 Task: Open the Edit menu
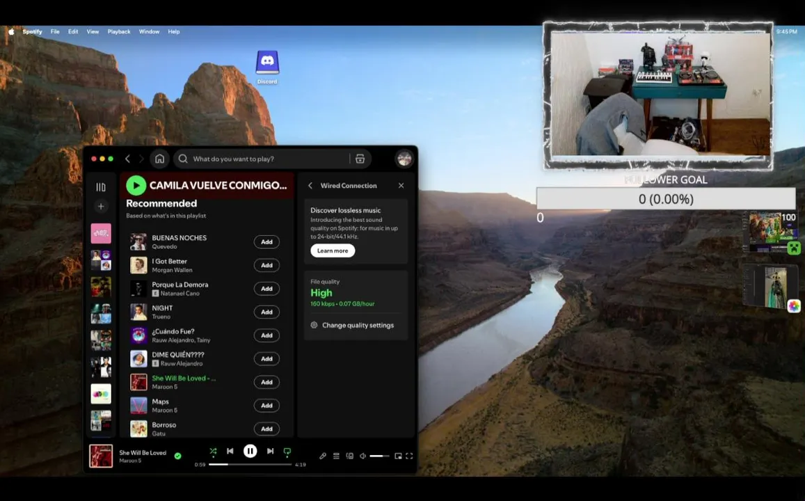[73, 31]
